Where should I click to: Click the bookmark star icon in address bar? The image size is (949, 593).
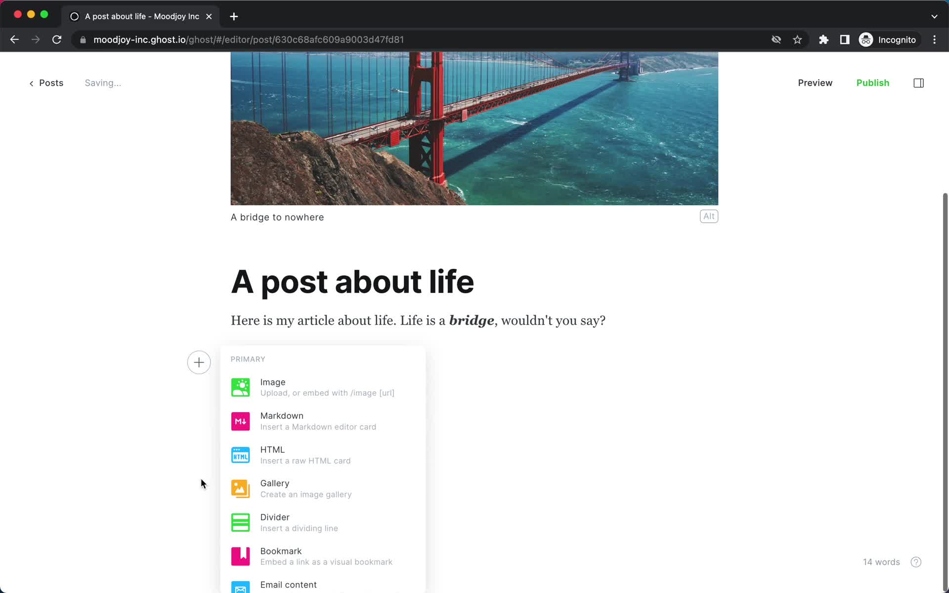pos(798,40)
